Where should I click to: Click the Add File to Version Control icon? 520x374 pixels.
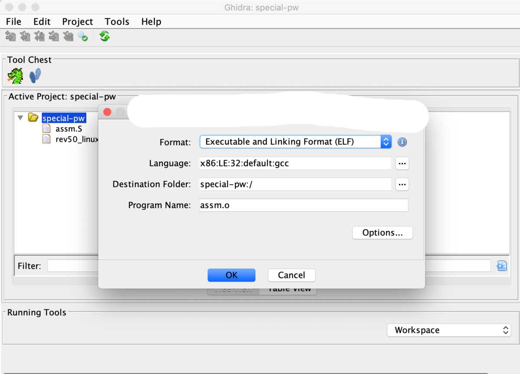(x=10, y=36)
